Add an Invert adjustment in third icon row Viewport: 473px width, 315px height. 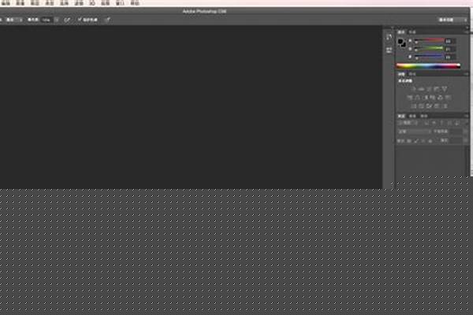413,106
